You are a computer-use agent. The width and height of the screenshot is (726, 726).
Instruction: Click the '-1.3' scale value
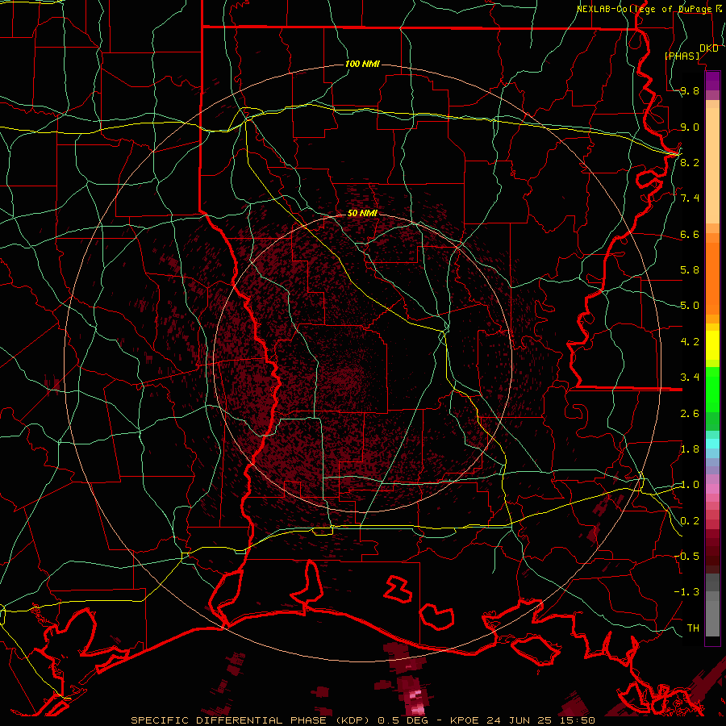point(686,592)
